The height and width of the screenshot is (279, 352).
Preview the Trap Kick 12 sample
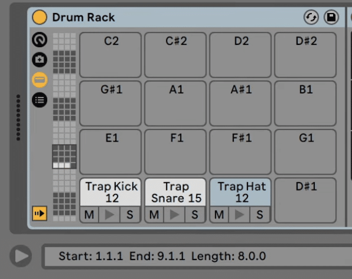[x=109, y=215]
